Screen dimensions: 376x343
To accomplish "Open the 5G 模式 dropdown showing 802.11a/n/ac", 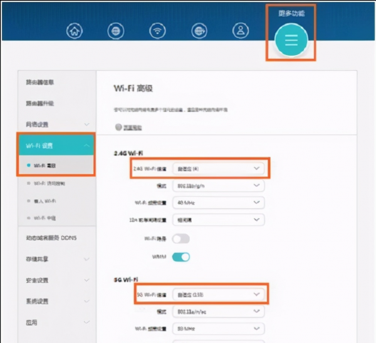I will point(219,311).
